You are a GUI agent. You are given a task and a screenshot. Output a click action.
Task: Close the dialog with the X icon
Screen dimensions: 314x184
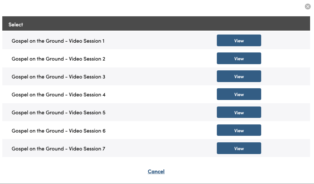307,7
